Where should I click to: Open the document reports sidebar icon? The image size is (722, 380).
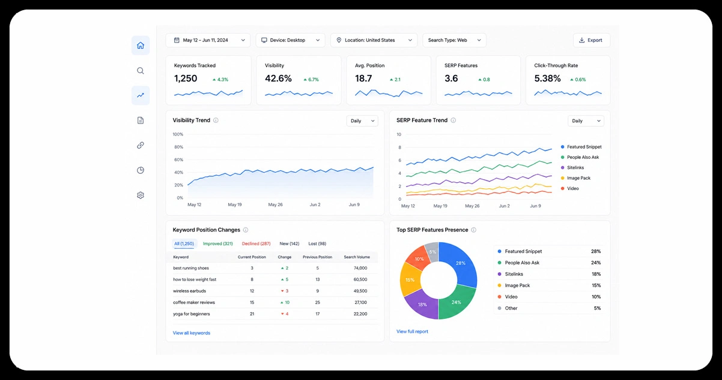pyautogui.click(x=141, y=120)
